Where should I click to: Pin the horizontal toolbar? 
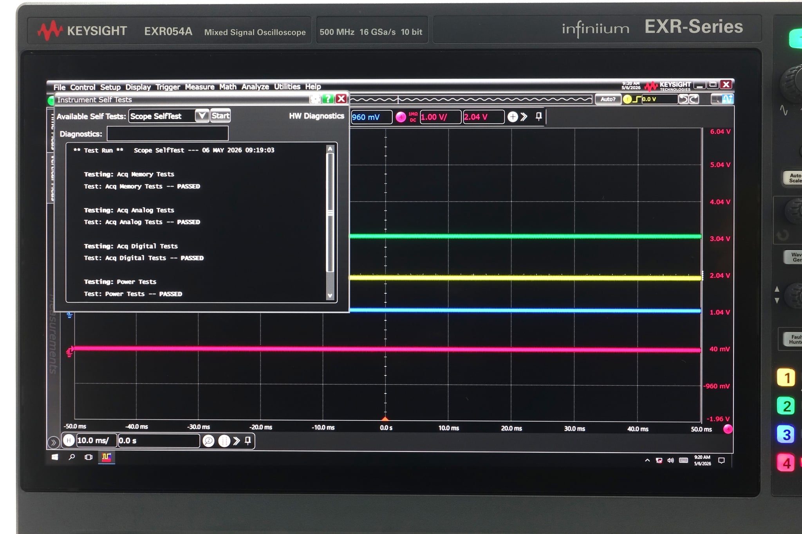click(248, 441)
